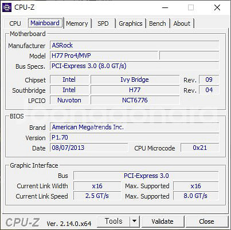Click the American Megatrends Inc. brand field
This screenshot has width=231, height=230.
(135, 127)
